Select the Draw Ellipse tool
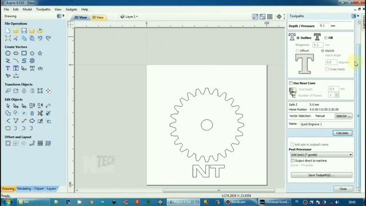 point(16,53)
